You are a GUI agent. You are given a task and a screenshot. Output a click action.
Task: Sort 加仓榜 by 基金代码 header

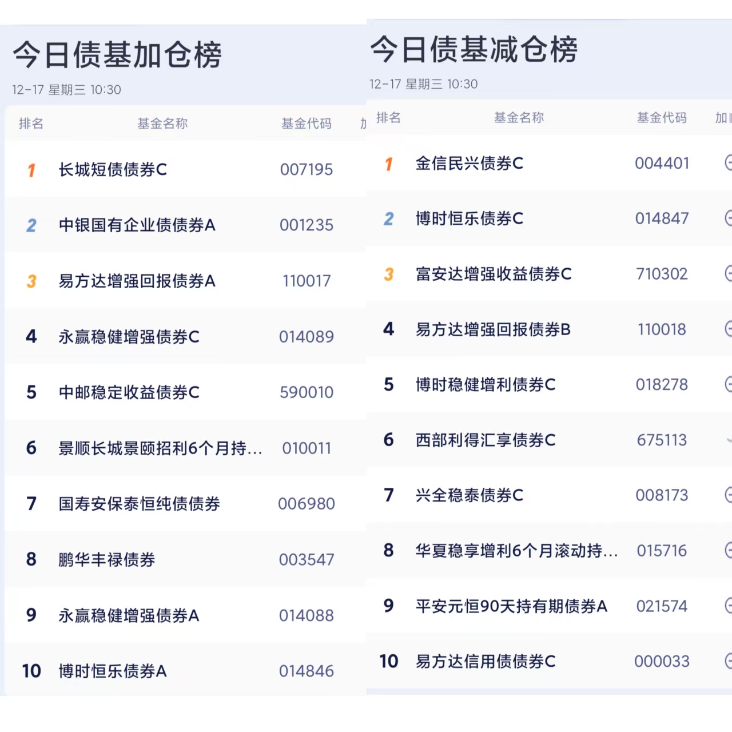point(306,124)
